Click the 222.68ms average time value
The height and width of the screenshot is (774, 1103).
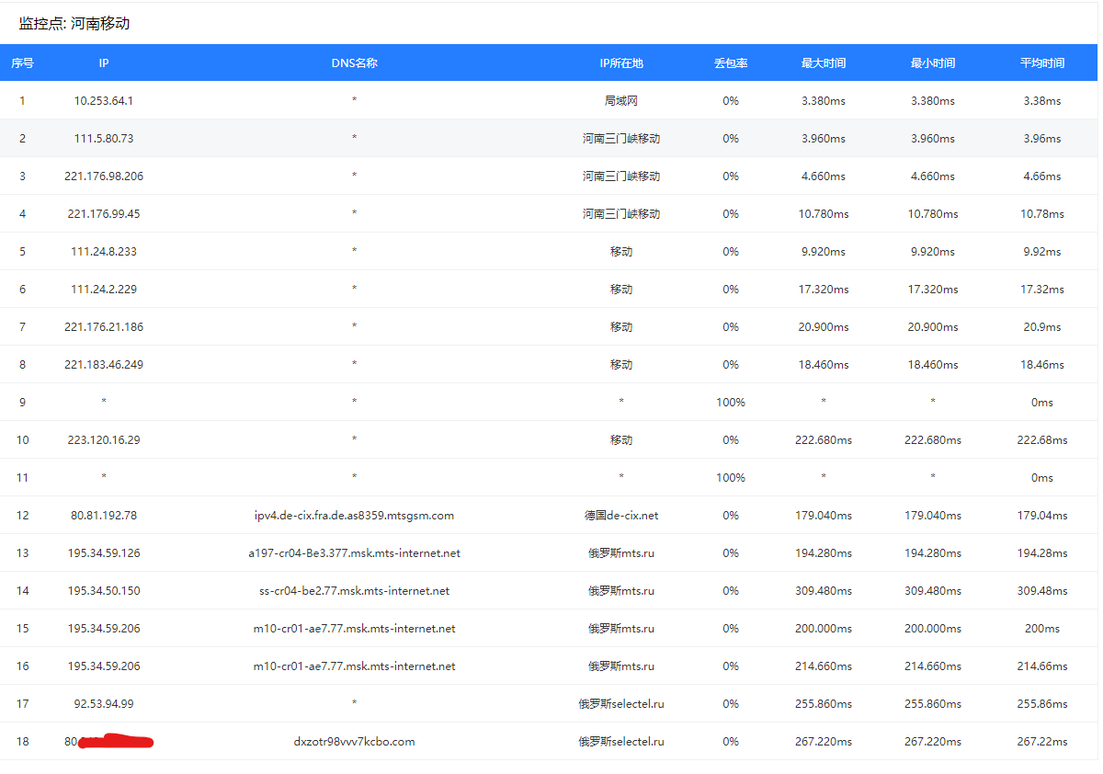tap(1042, 440)
